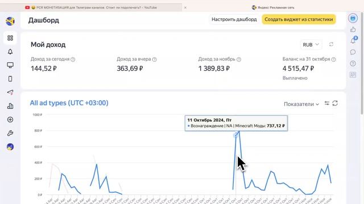364x204 pixels.
Task: Click the 144,52 ₽ today income value
Action: (x=44, y=69)
